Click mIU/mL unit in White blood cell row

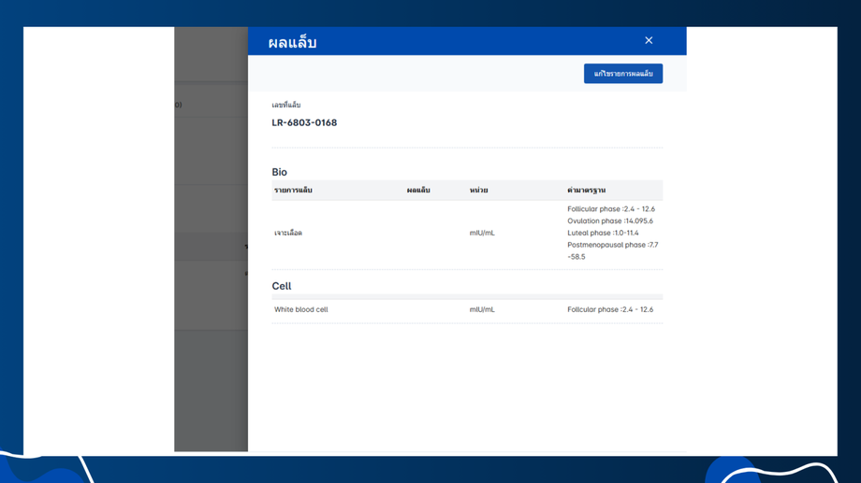482,310
